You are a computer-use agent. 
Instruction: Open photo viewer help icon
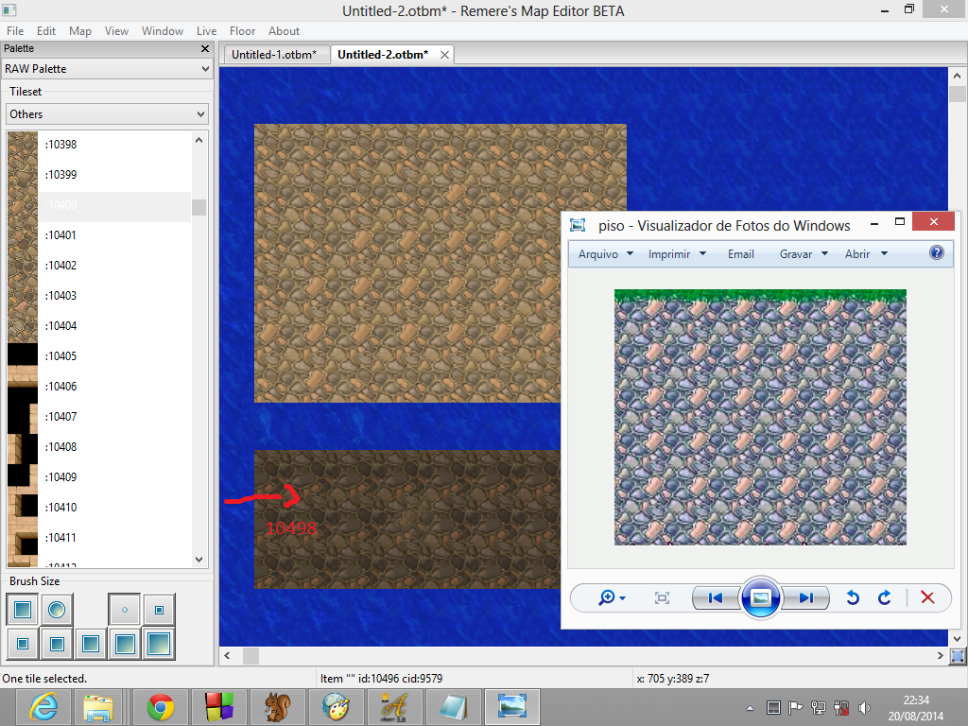coord(937,252)
